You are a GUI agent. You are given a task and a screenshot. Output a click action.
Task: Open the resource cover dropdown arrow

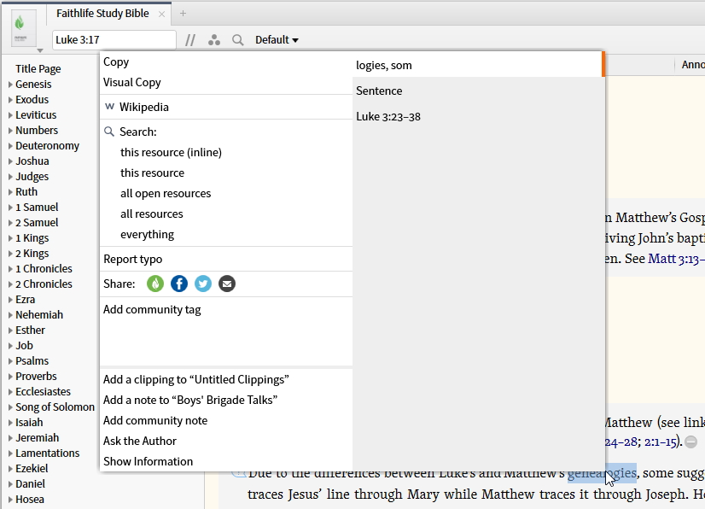[x=39, y=50]
